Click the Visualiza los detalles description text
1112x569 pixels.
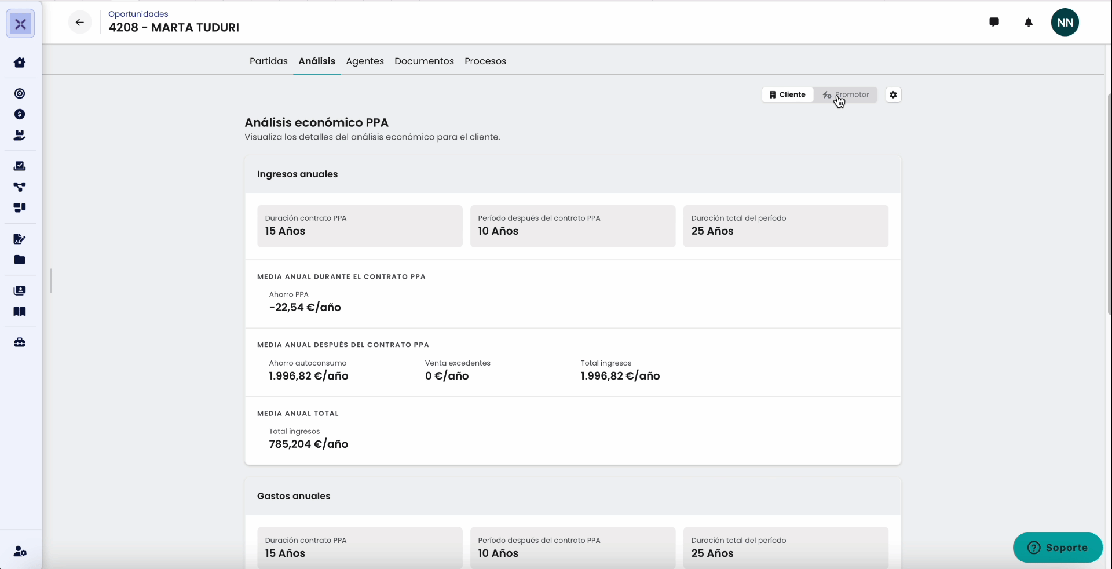coord(372,137)
